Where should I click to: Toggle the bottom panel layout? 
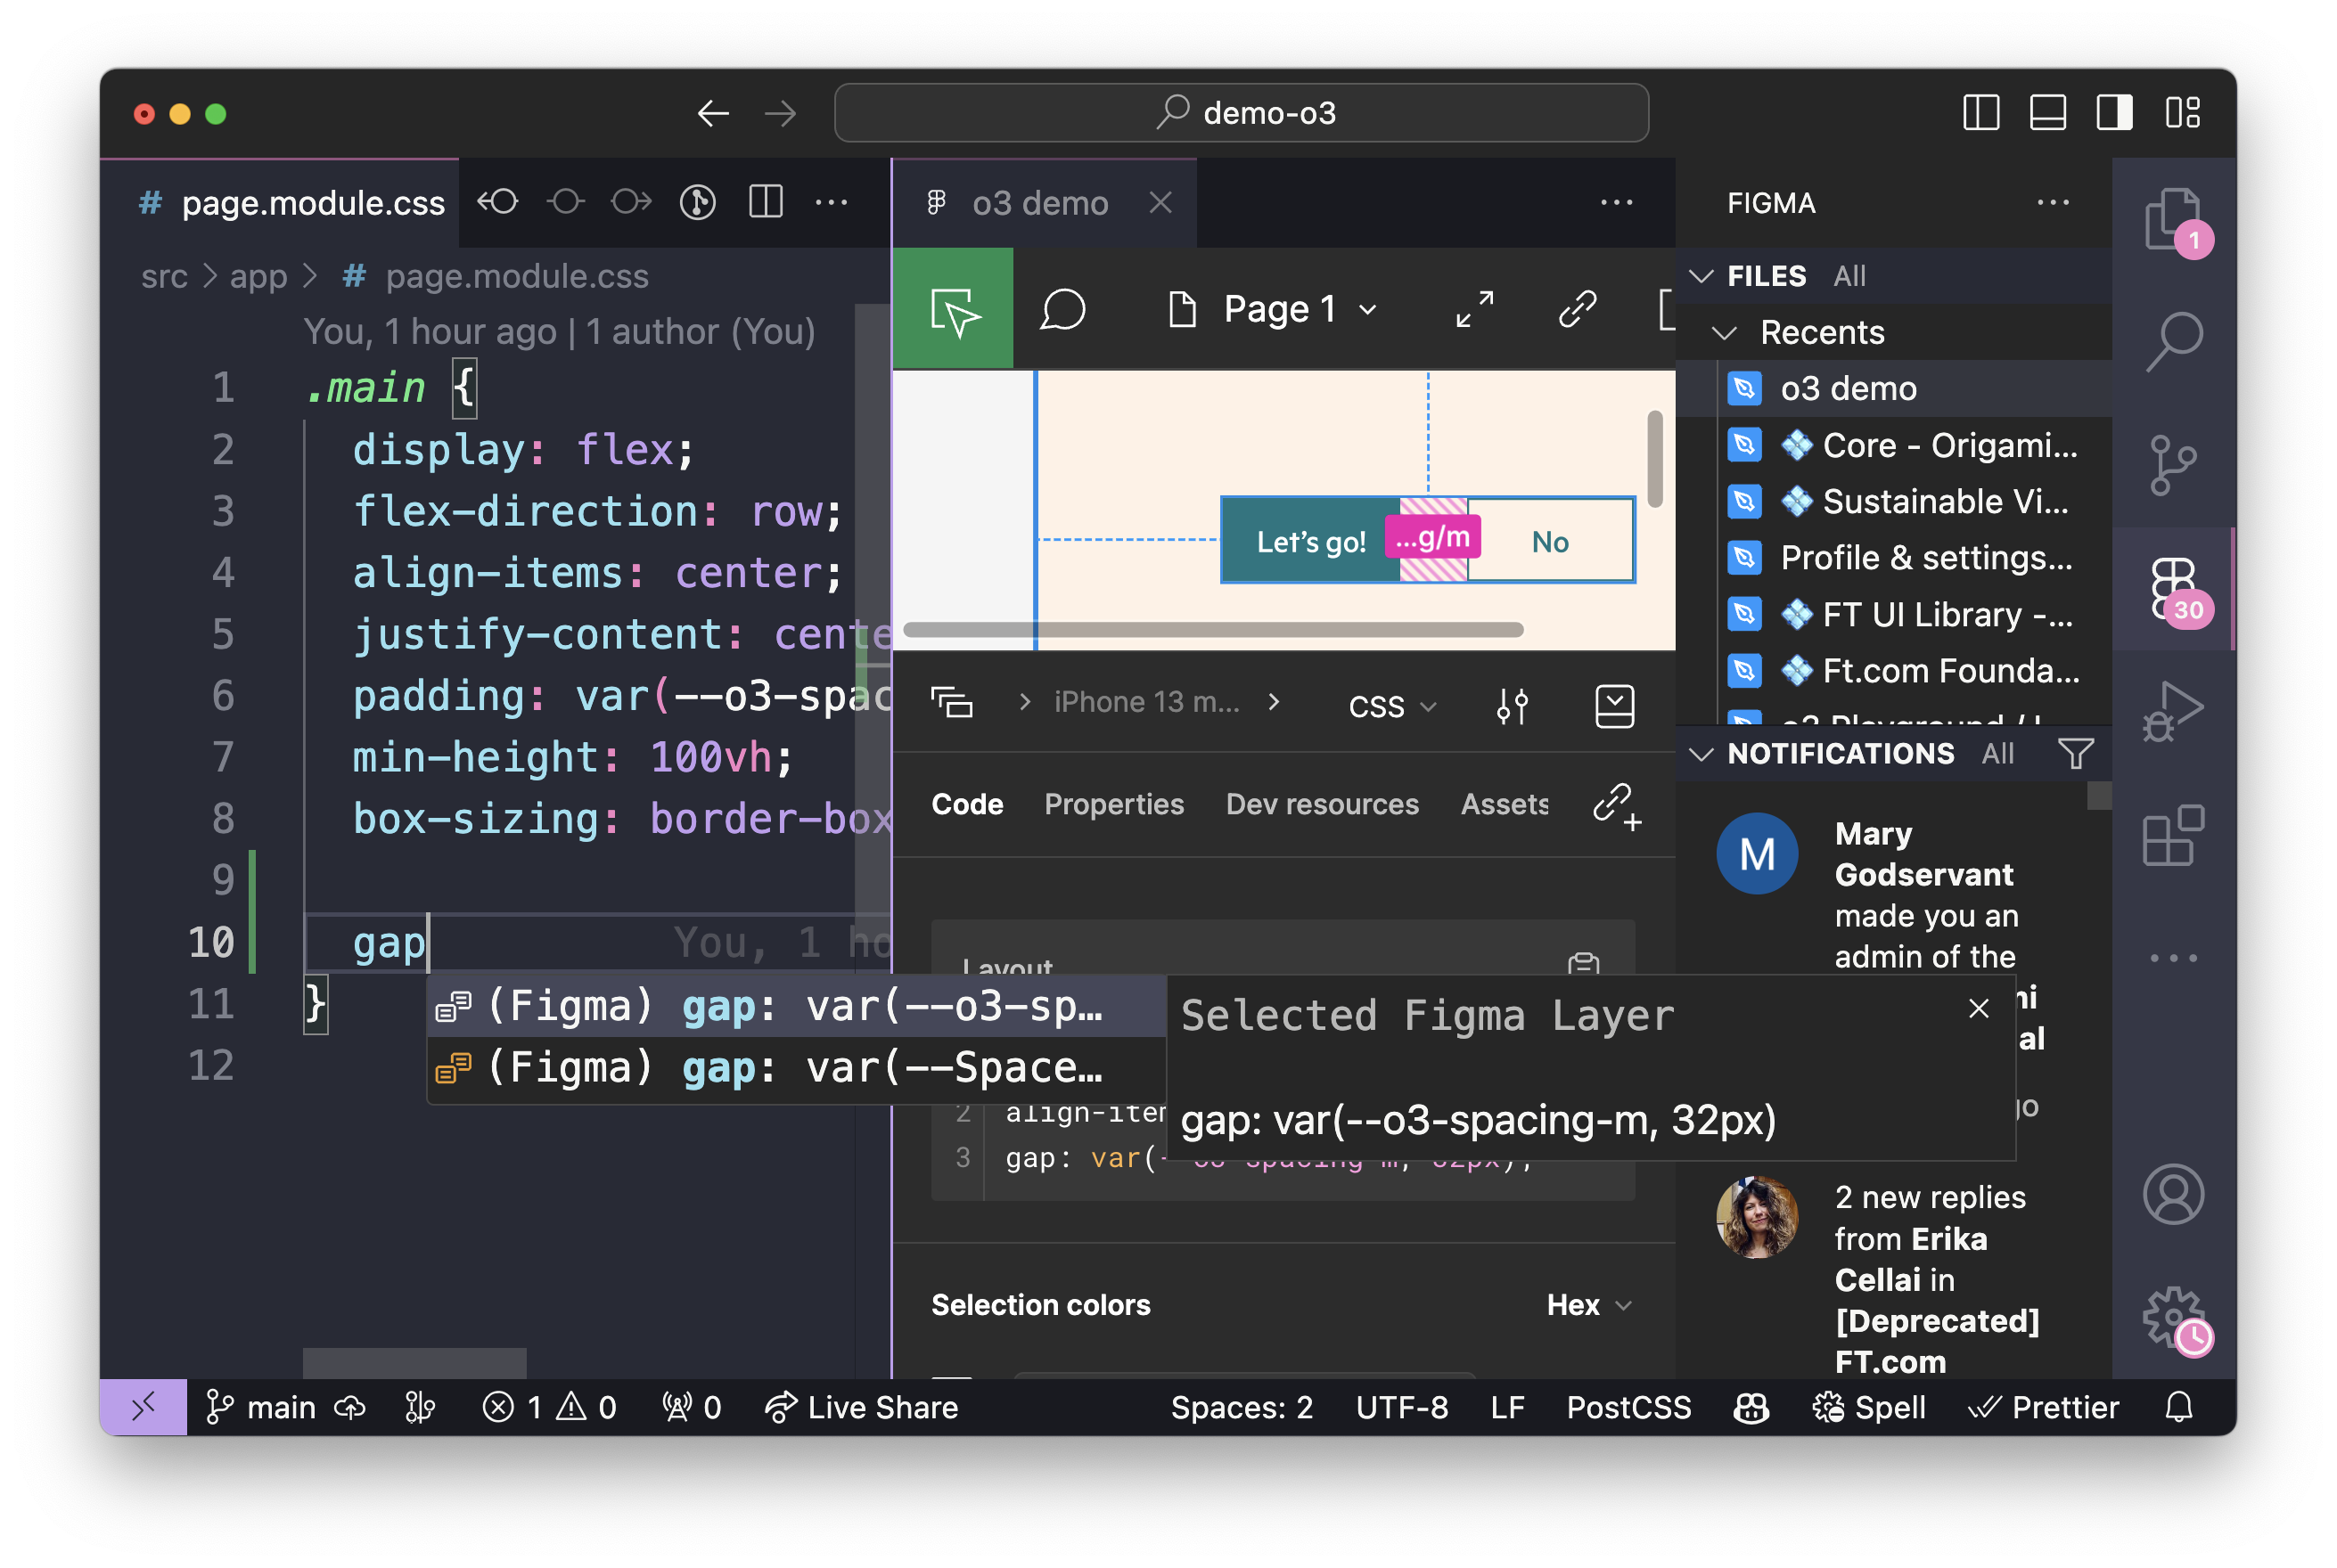tap(2046, 113)
